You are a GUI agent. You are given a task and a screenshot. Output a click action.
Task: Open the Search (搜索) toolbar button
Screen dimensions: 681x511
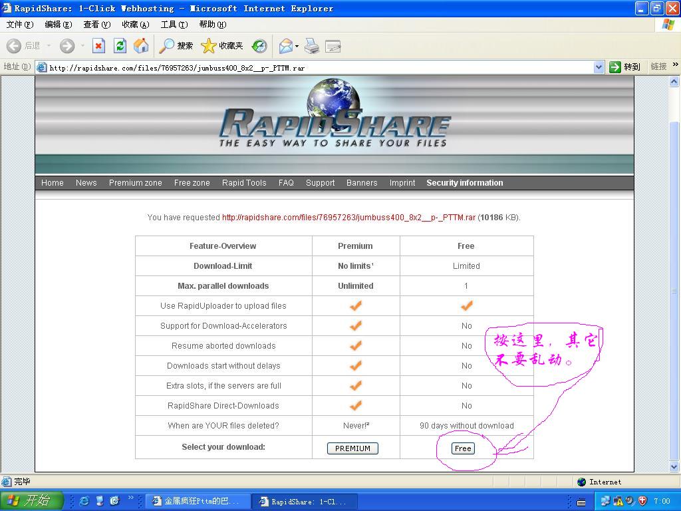coord(176,46)
